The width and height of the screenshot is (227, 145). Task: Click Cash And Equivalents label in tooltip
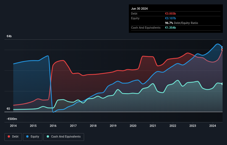pos(146,28)
